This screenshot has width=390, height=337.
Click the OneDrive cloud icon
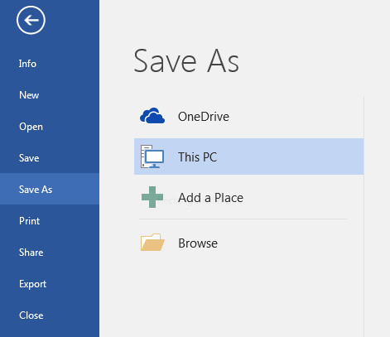[152, 116]
